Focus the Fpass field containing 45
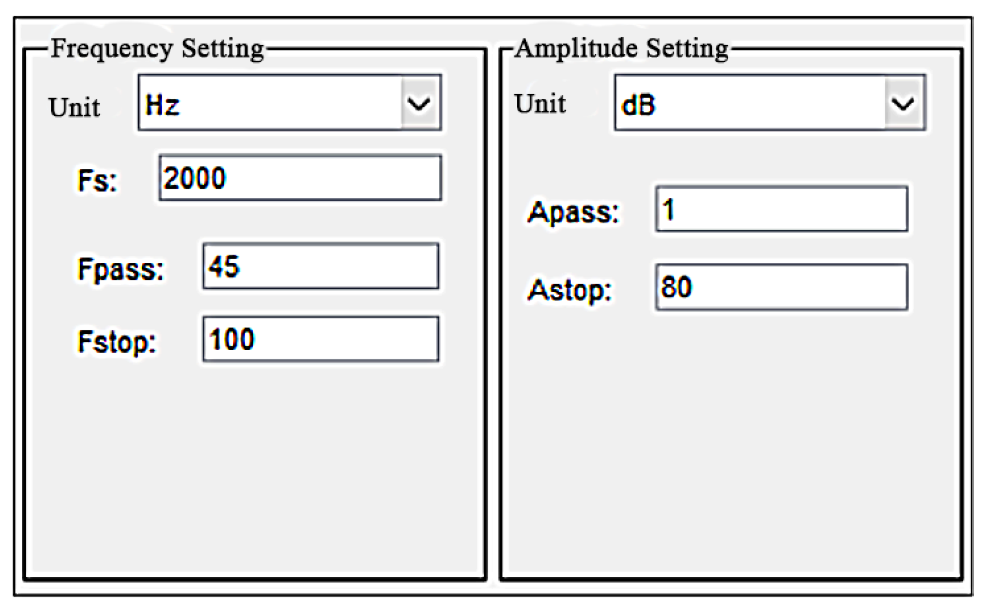 coord(320,267)
